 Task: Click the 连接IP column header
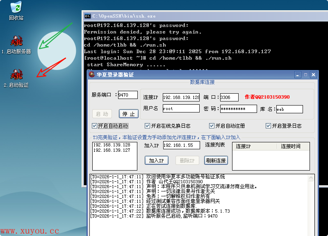click(254, 146)
